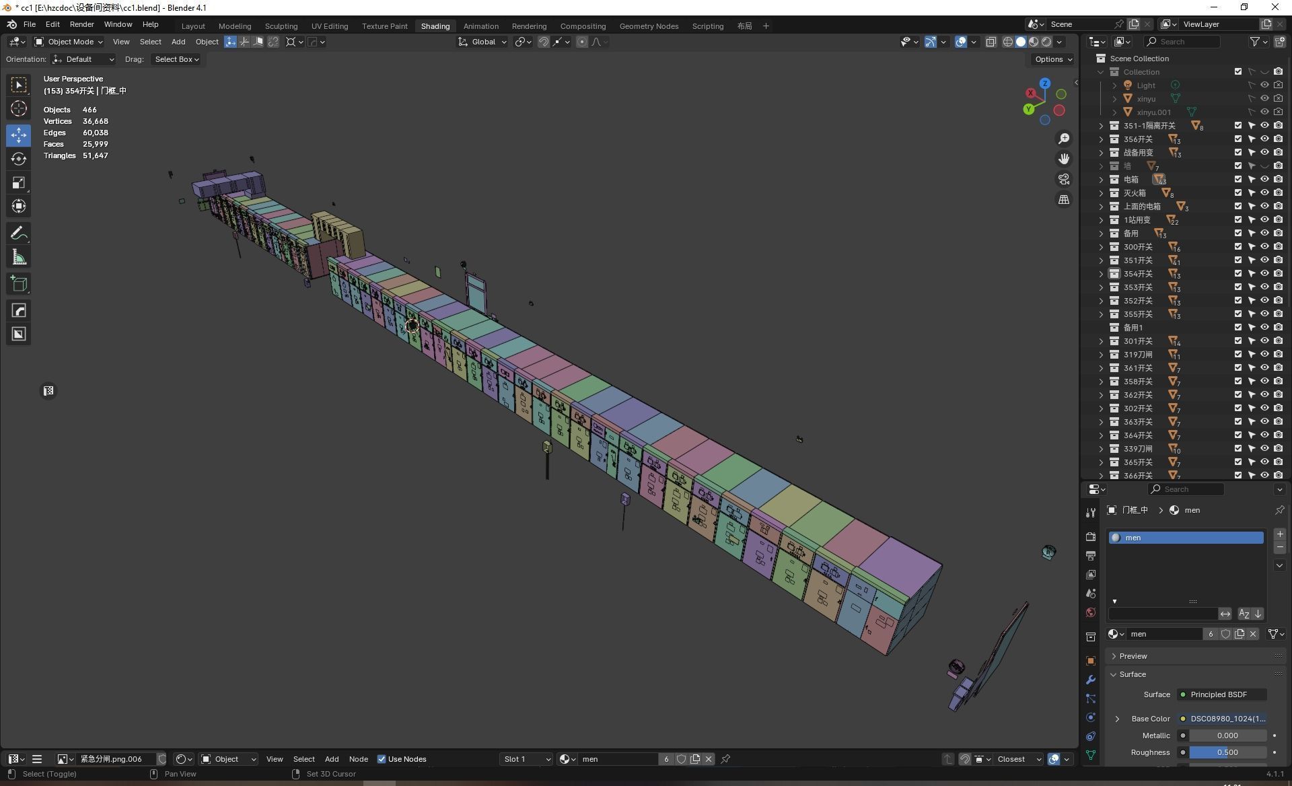
Task: Toggle camera view in viewport
Action: [x=1064, y=179]
